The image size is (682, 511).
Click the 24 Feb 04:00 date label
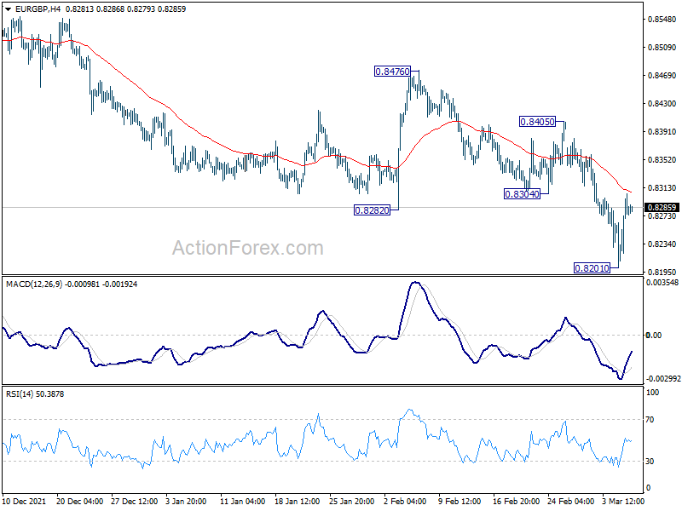point(570,502)
